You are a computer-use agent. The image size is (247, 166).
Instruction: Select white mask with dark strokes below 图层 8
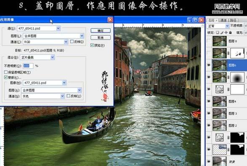tap(237, 53)
